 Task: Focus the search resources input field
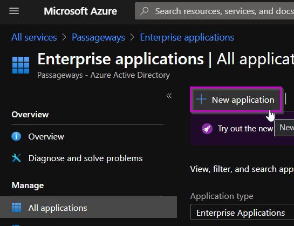(x=214, y=11)
